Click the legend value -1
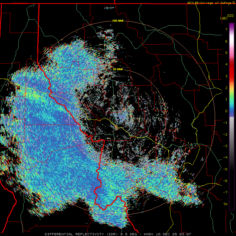 [x=225, y=123]
